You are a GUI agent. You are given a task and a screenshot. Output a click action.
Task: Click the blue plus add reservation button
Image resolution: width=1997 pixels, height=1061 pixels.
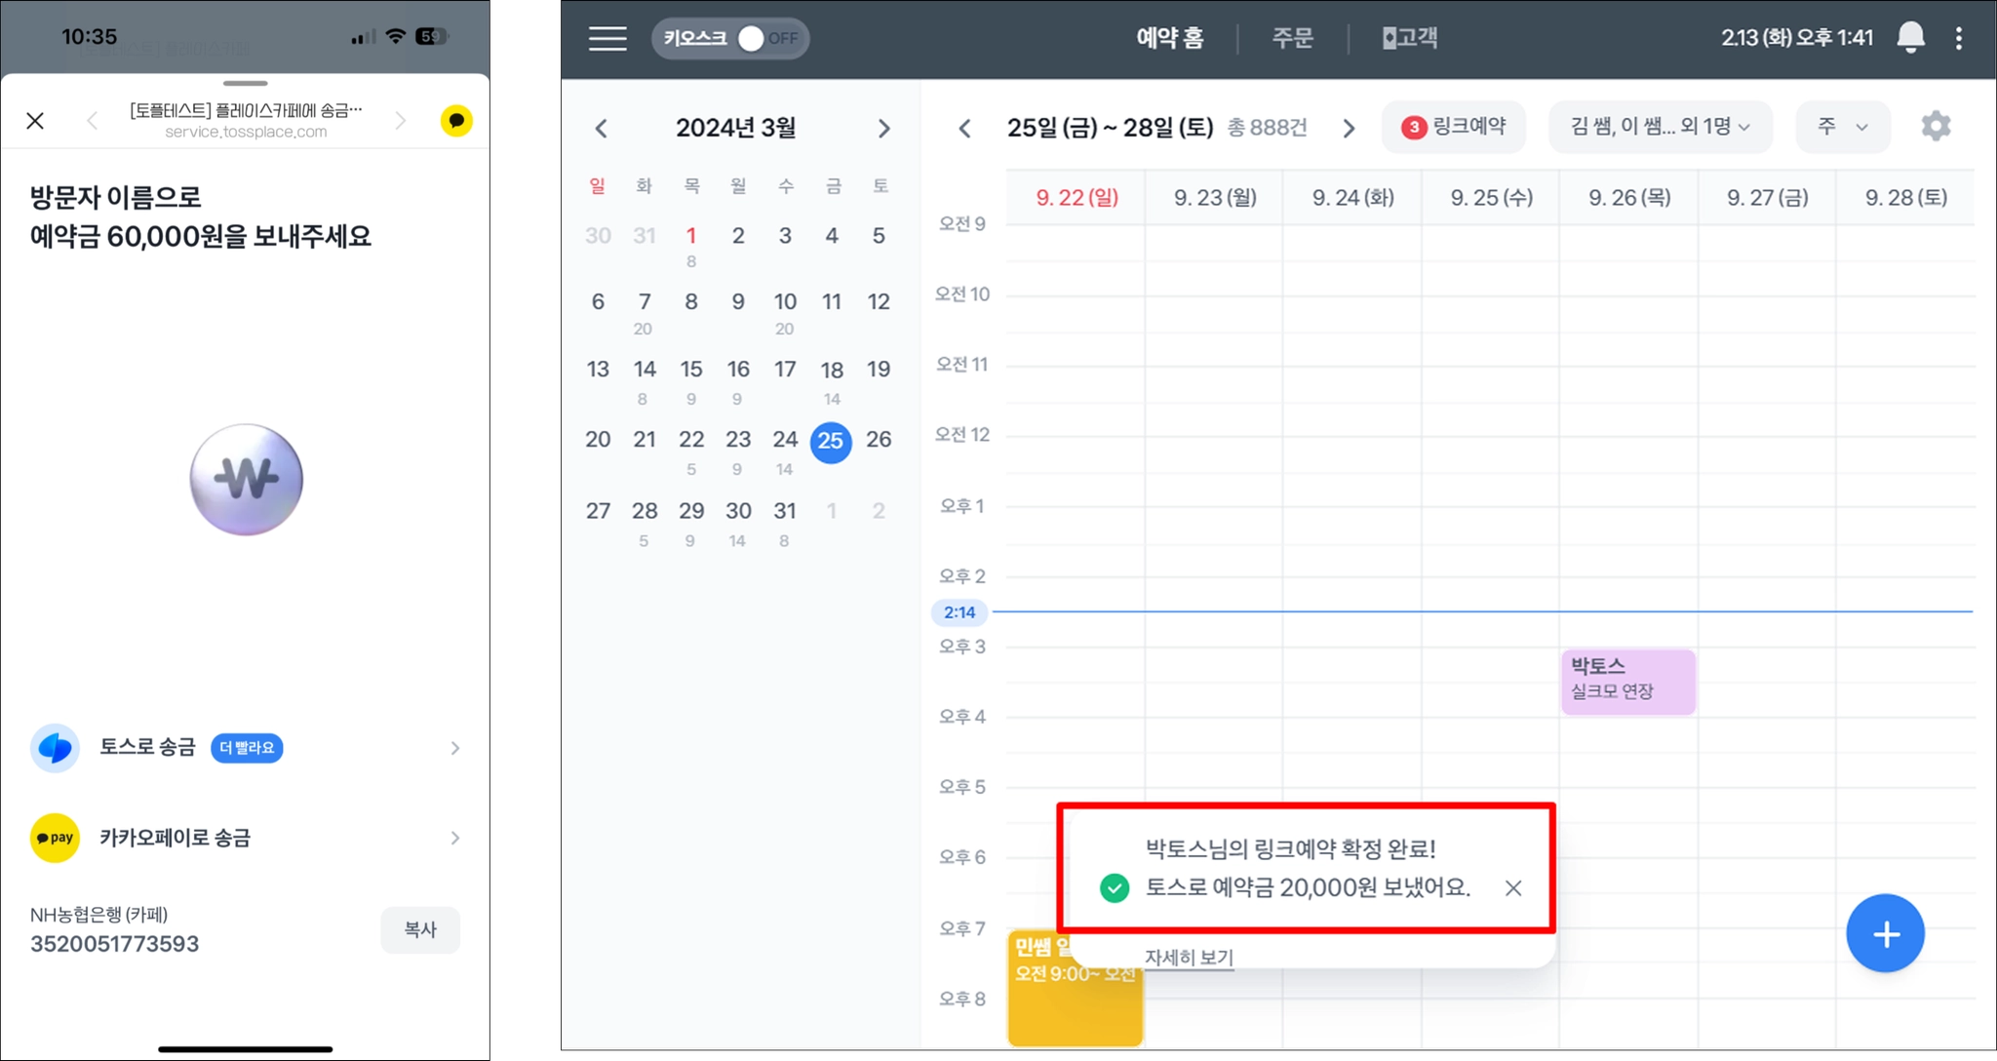(x=1885, y=934)
